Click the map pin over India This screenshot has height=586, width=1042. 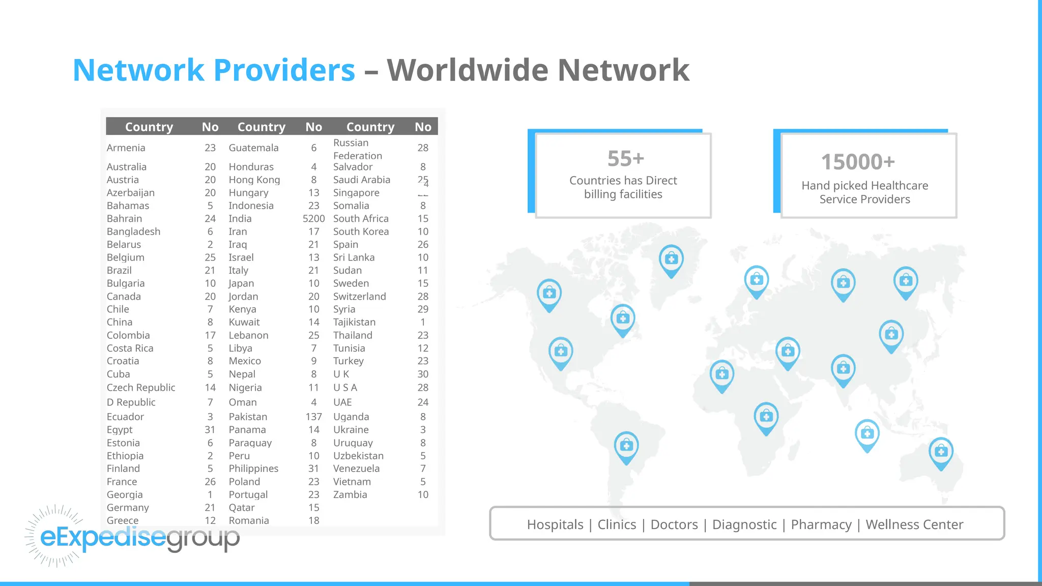843,369
